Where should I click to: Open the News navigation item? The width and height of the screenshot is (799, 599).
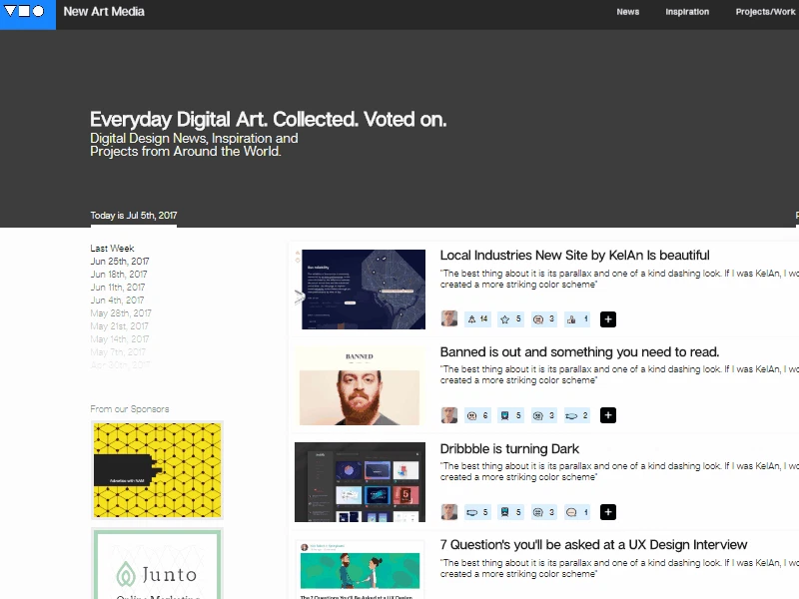click(628, 12)
